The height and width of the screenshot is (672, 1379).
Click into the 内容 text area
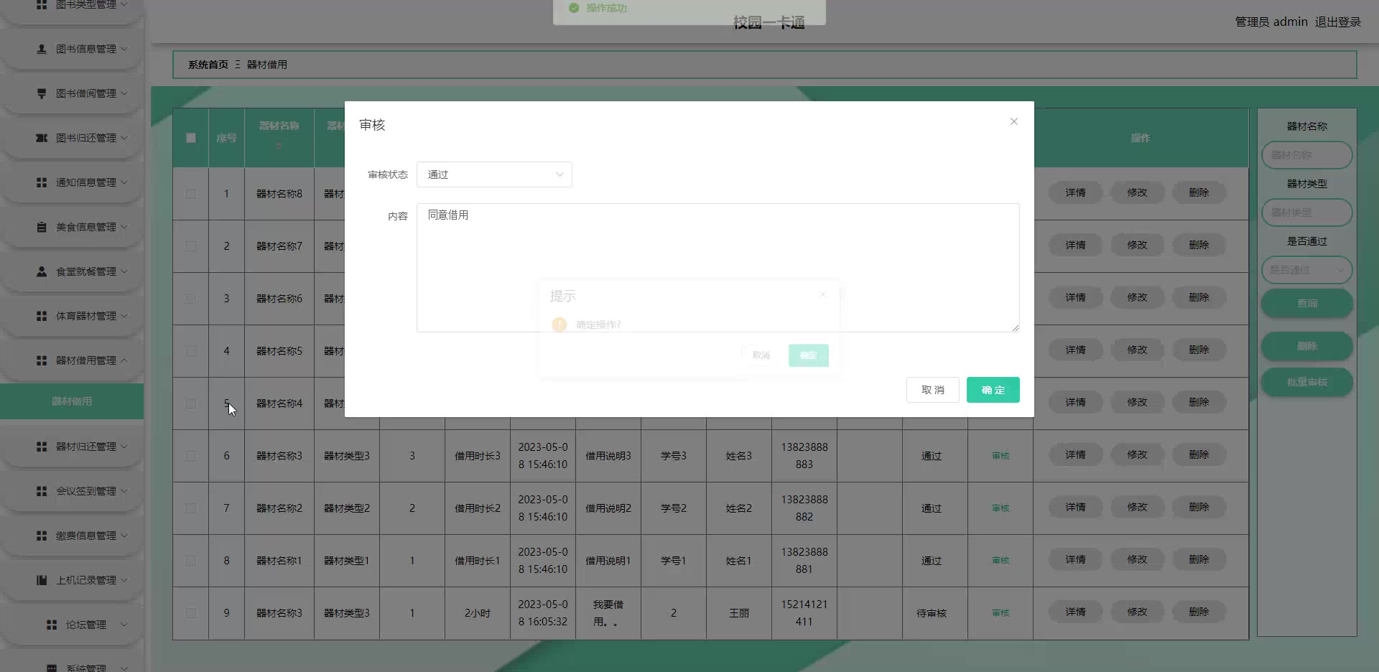(718, 268)
